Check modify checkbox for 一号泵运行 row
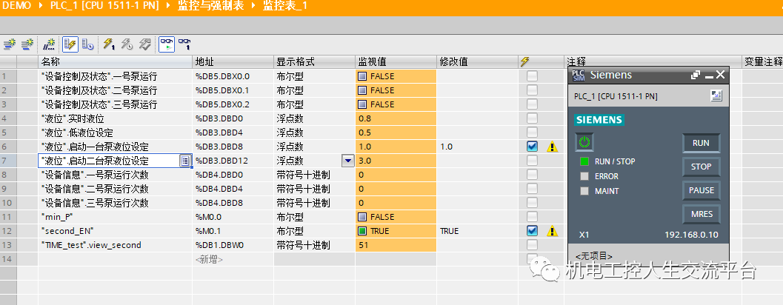 click(532, 76)
